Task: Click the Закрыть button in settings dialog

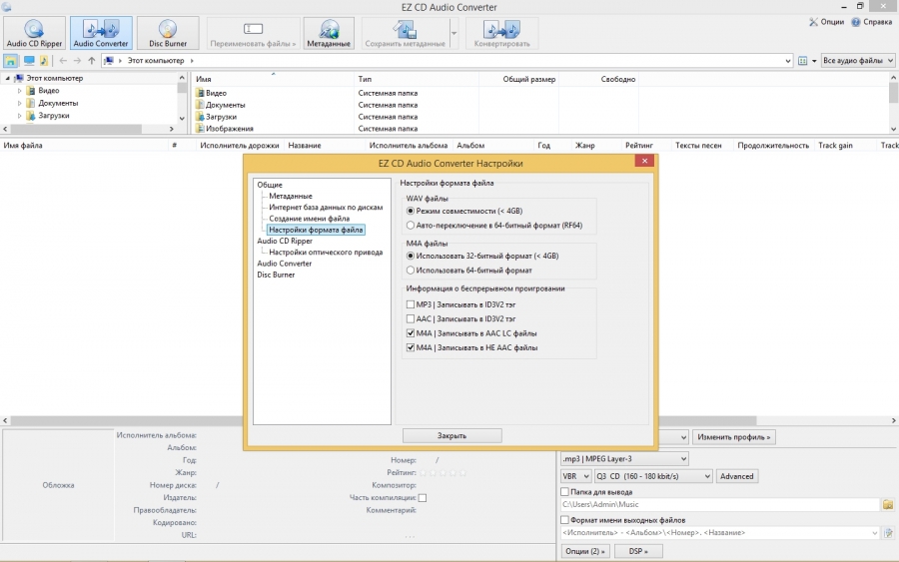Action: tap(451, 435)
